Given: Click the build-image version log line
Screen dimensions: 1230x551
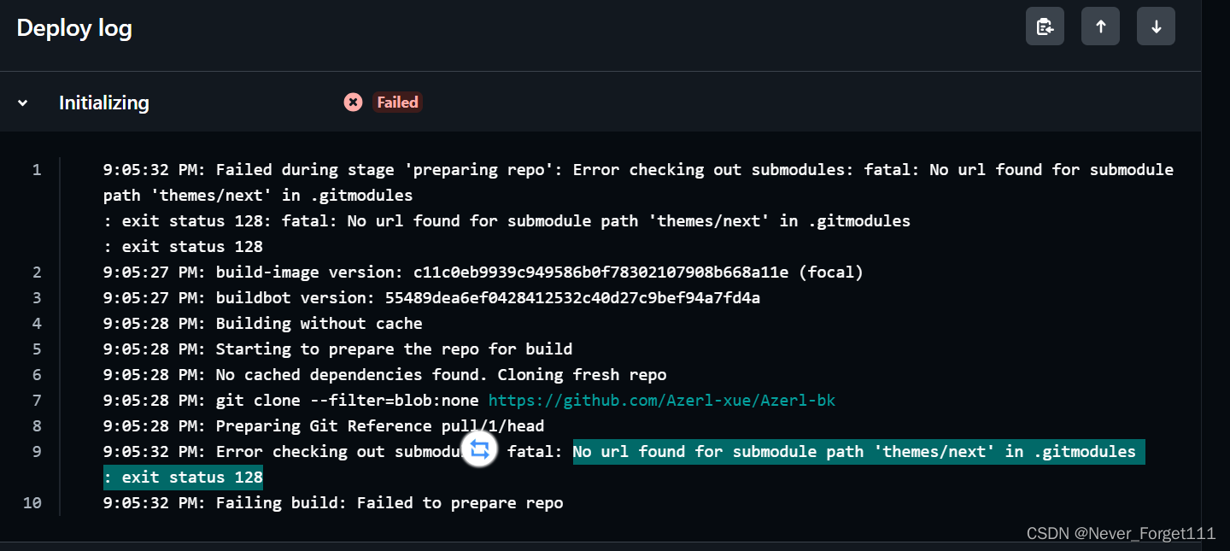Looking at the screenshot, I should [x=483, y=272].
